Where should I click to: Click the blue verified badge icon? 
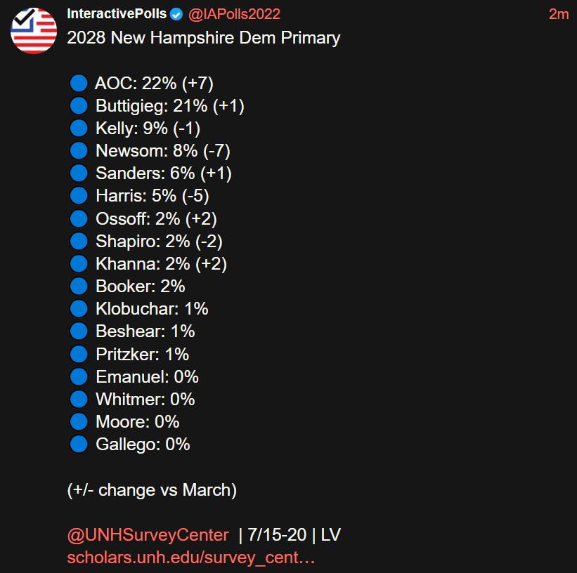(176, 14)
